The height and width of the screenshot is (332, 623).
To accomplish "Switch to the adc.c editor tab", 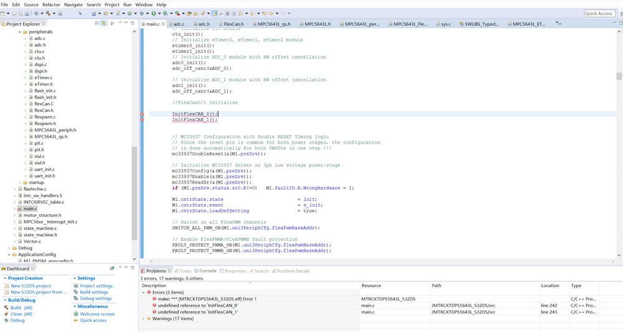I will click(x=179, y=24).
